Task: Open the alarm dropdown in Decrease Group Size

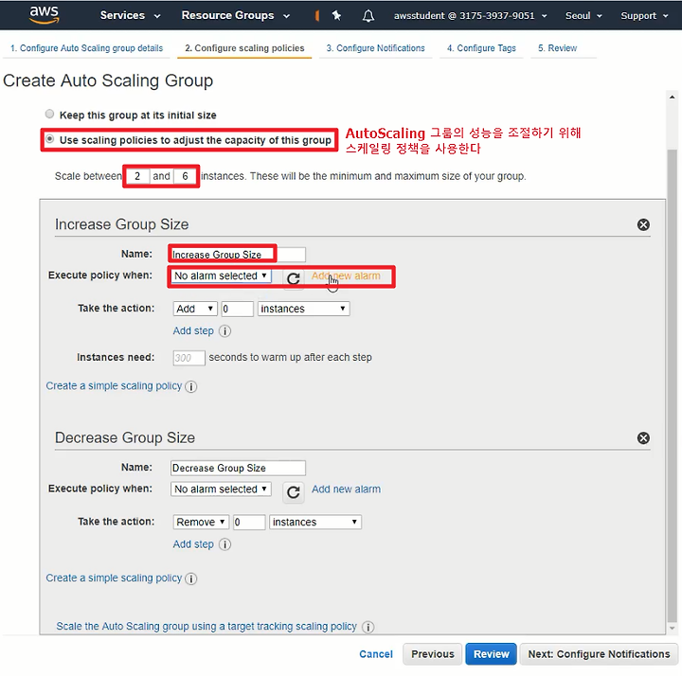Action: tap(221, 489)
